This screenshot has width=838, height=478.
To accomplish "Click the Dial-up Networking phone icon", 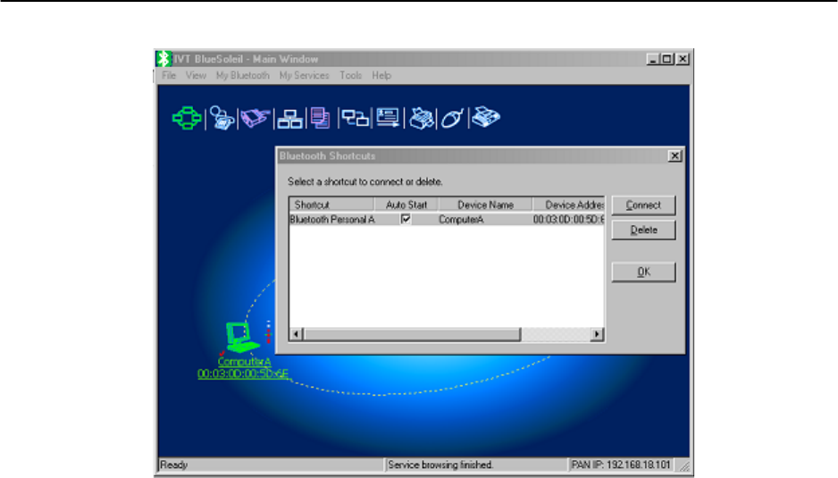I will tap(222, 118).
